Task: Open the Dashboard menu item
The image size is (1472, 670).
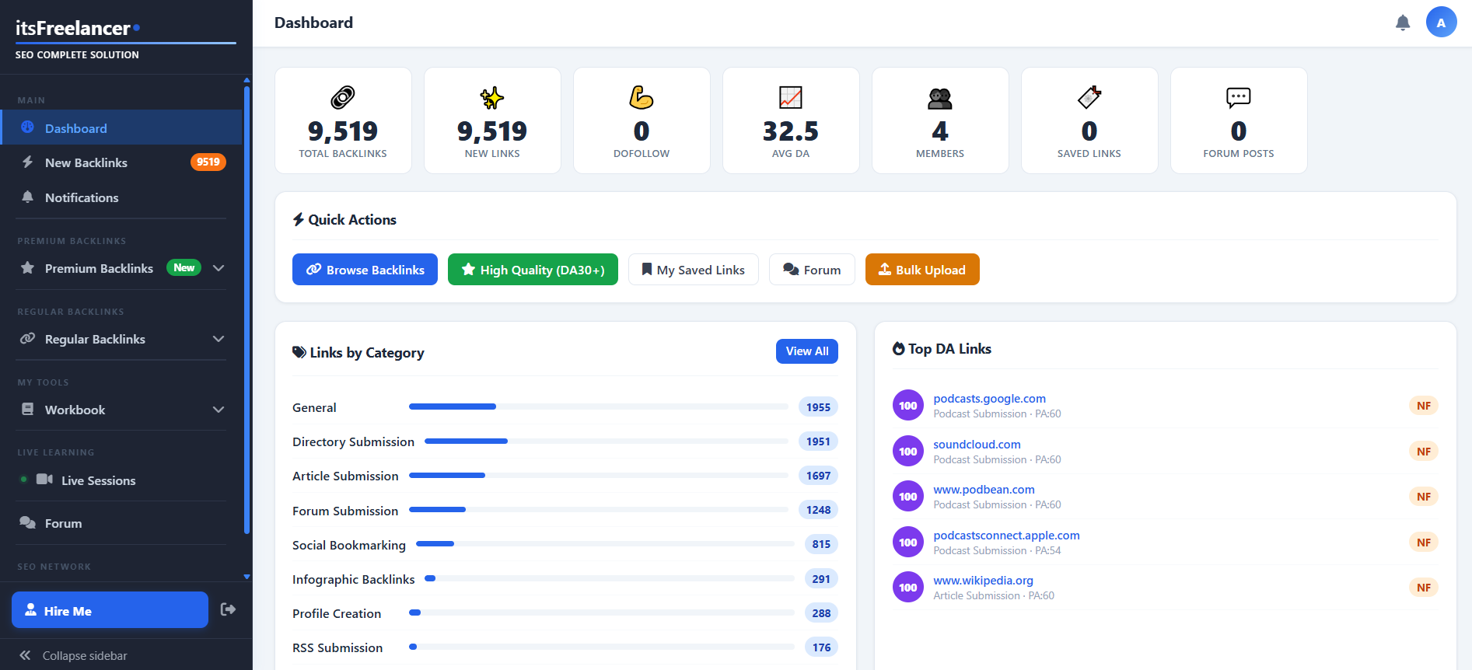Action: click(x=121, y=127)
